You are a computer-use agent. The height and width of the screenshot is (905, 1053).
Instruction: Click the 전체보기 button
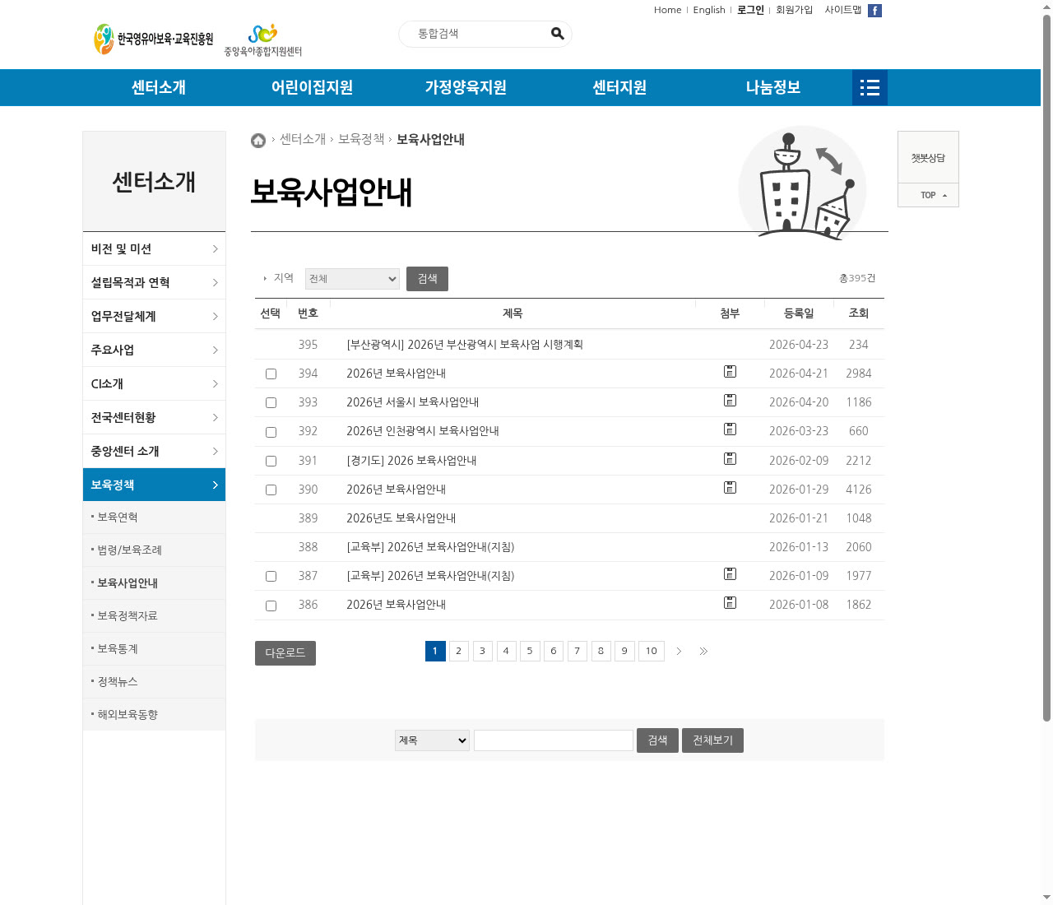(712, 740)
